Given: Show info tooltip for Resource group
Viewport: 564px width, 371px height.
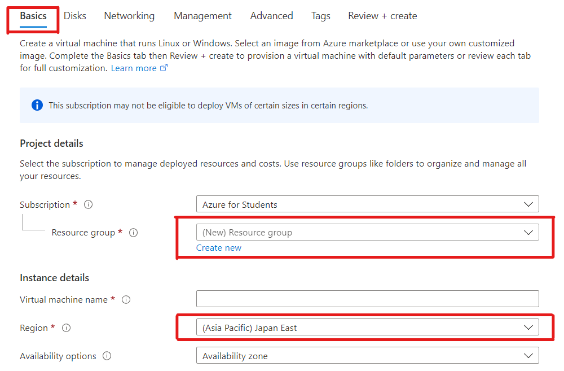Looking at the screenshot, I should click(x=134, y=233).
